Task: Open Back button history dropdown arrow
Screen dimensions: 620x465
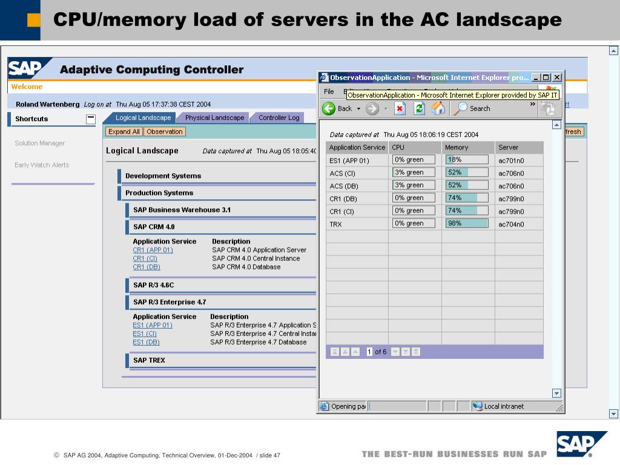Action: coord(358,109)
